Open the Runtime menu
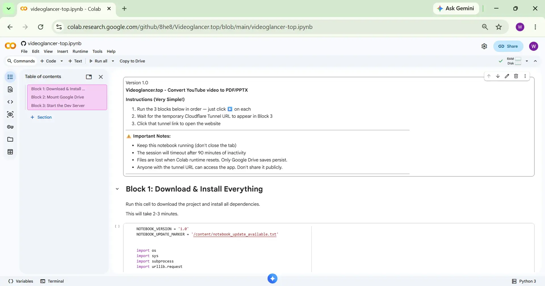 point(80,51)
